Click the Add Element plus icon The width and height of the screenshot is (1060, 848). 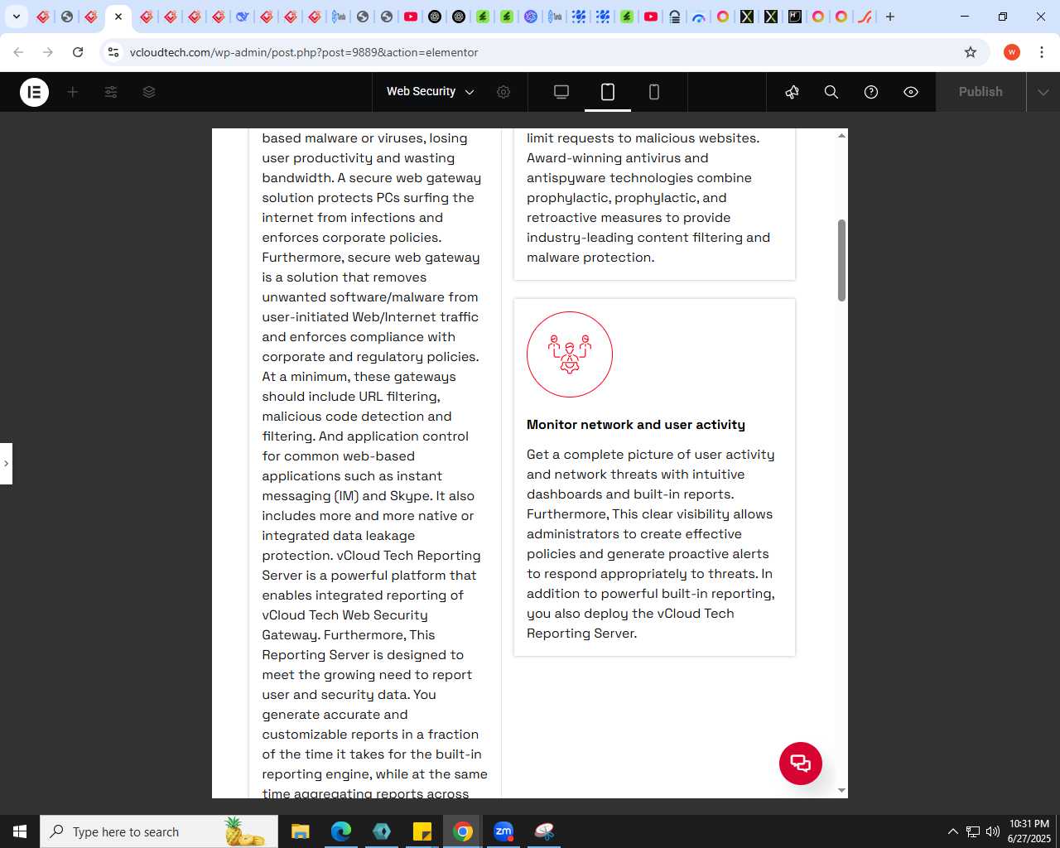(x=73, y=92)
